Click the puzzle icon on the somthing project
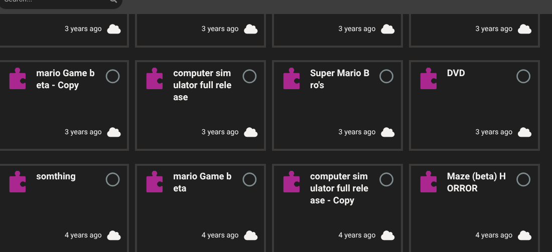 [18, 182]
